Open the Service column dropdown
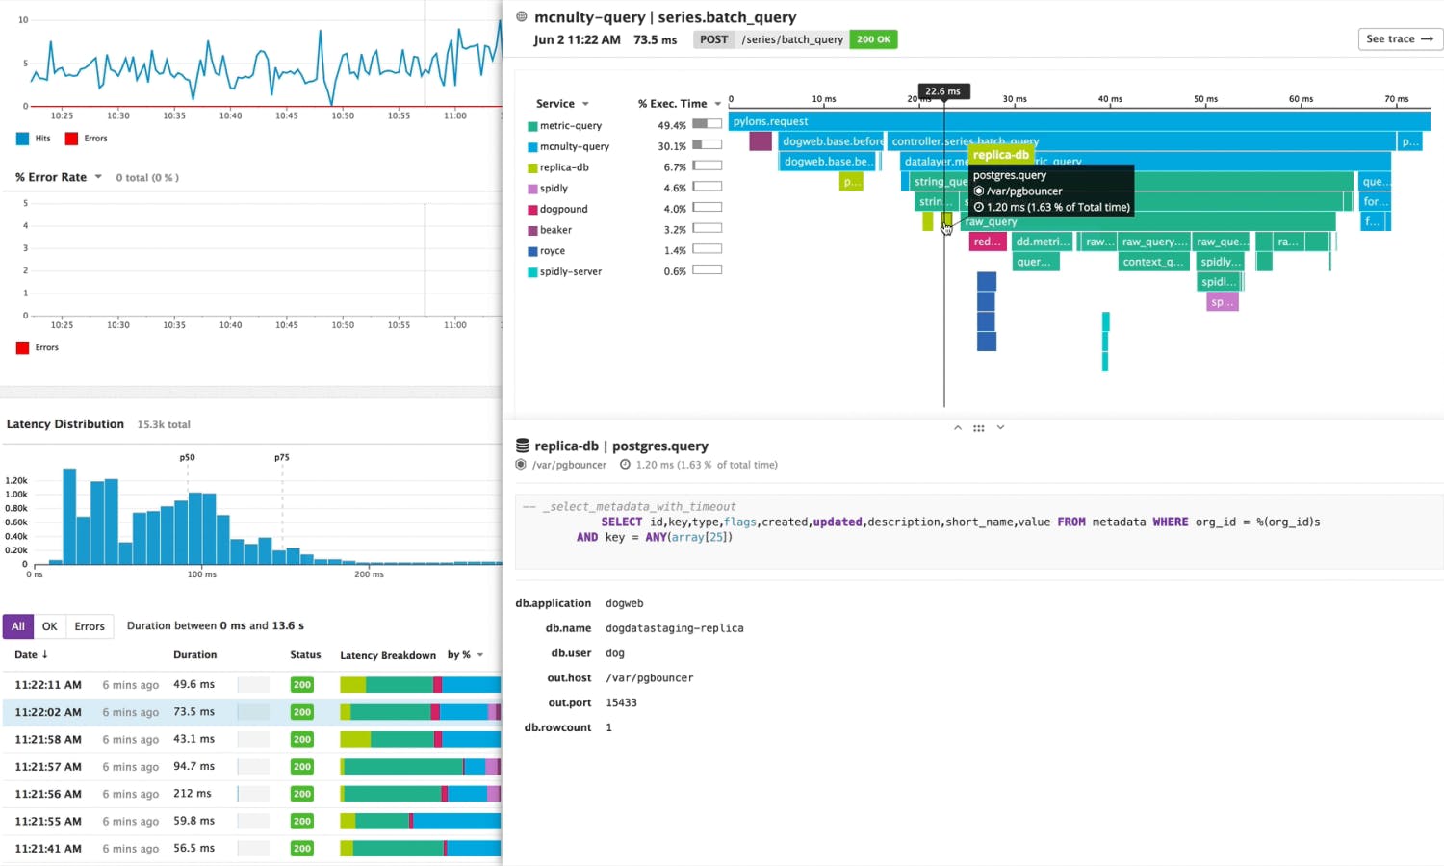This screenshot has width=1444, height=866. pyautogui.click(x=585, y=104)
